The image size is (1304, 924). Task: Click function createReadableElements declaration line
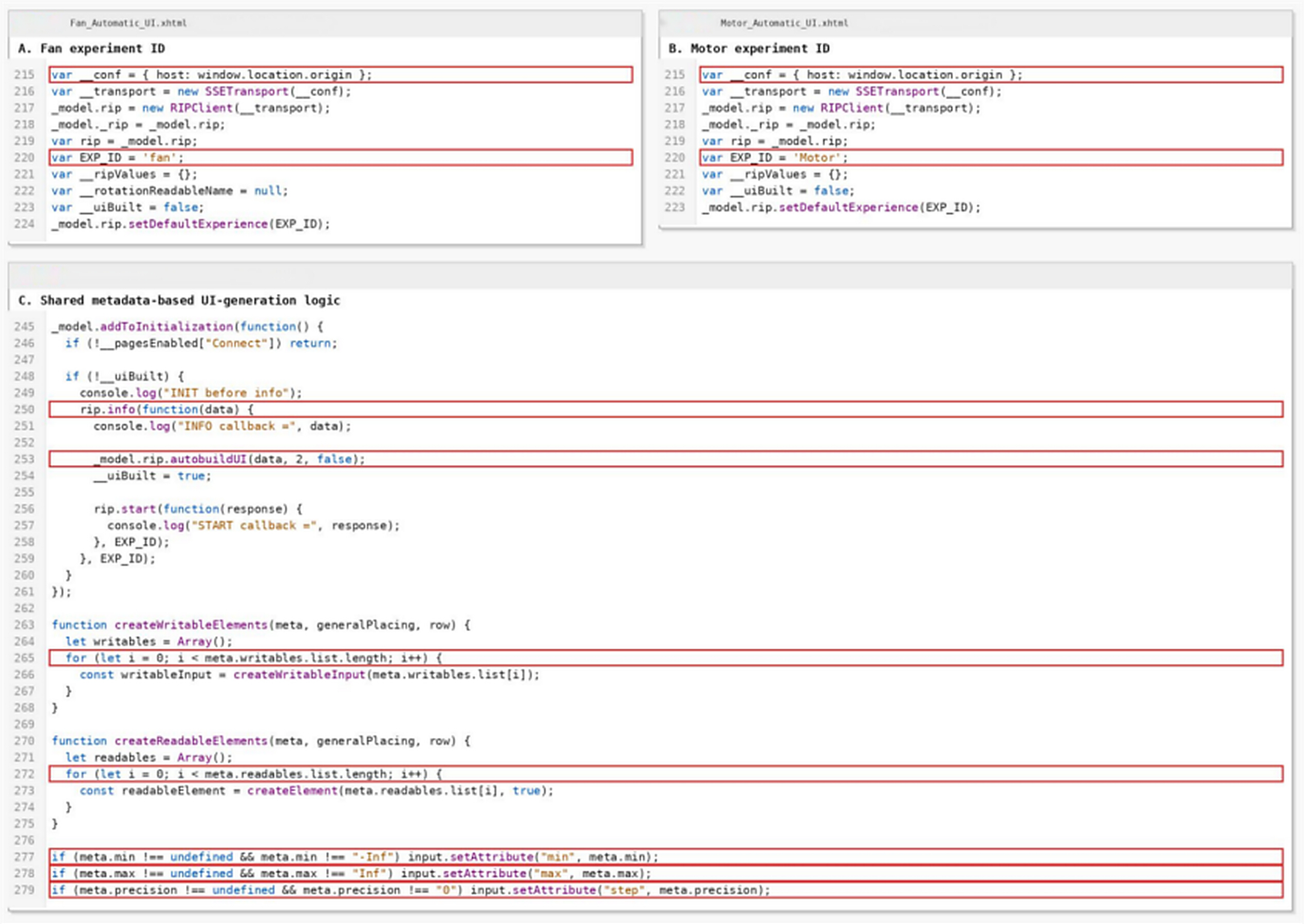tap(261, 741)
